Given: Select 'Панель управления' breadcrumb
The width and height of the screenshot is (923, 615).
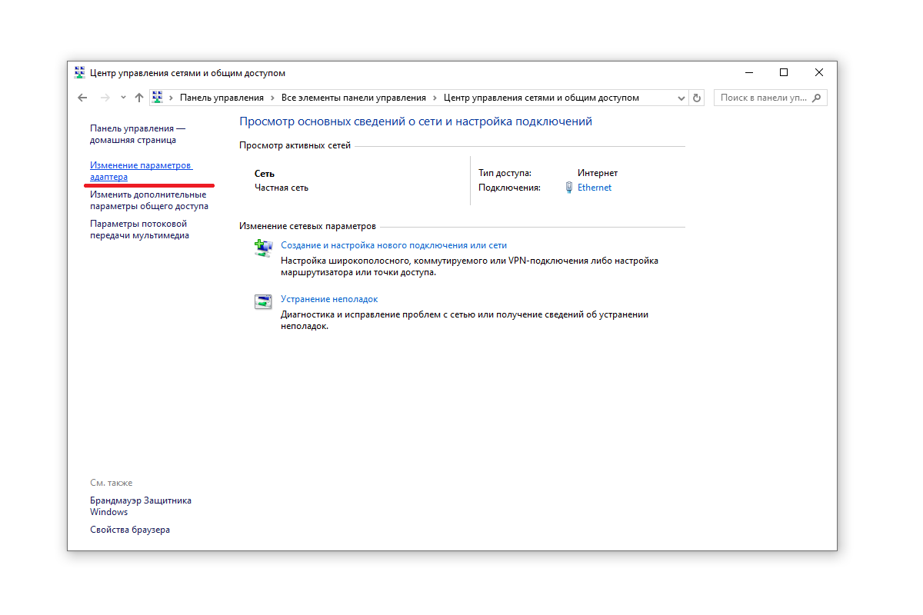Looking at the screenshot, I should (222, 98).
